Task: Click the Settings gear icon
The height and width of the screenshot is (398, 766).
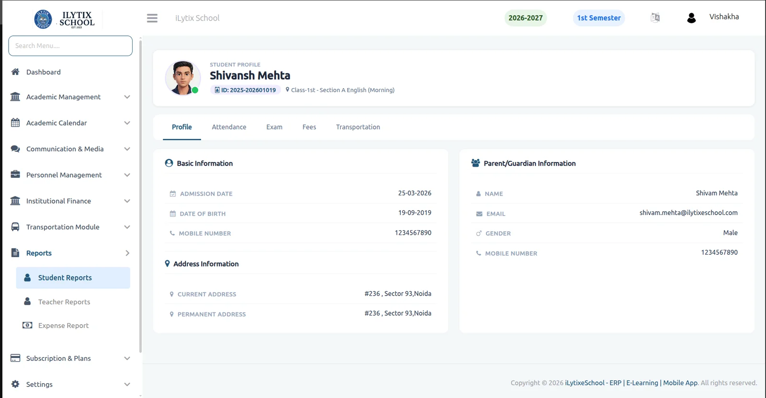Action: pyautogui.click(x=15, y=384)
